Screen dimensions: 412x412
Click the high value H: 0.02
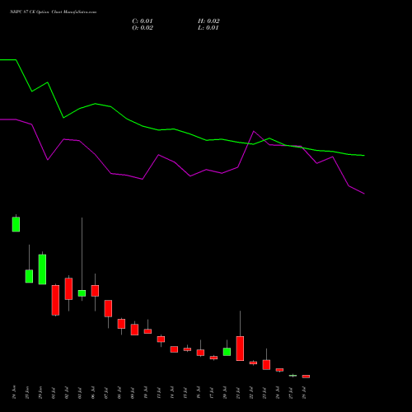click(208, 21)
